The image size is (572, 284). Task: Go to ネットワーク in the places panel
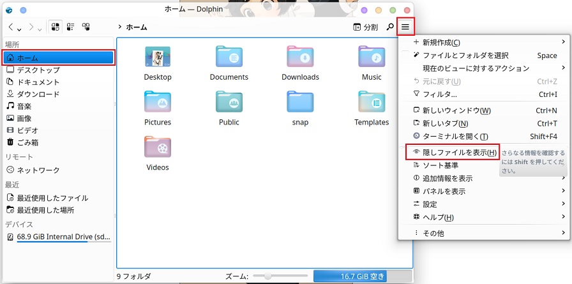click(x=38, y=170)
